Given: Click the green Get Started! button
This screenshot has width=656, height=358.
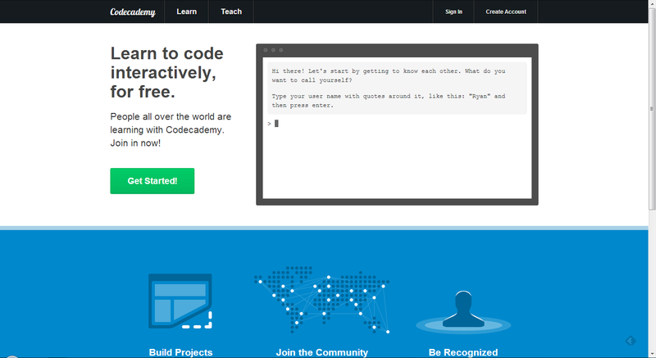Looking at the screenshot, I should point(153,181).
